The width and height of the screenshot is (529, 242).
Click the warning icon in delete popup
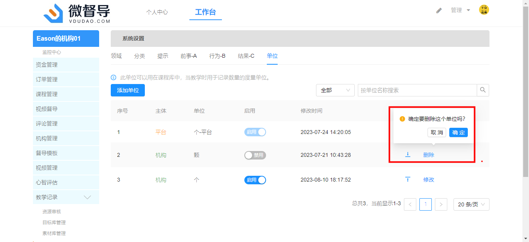402,119
